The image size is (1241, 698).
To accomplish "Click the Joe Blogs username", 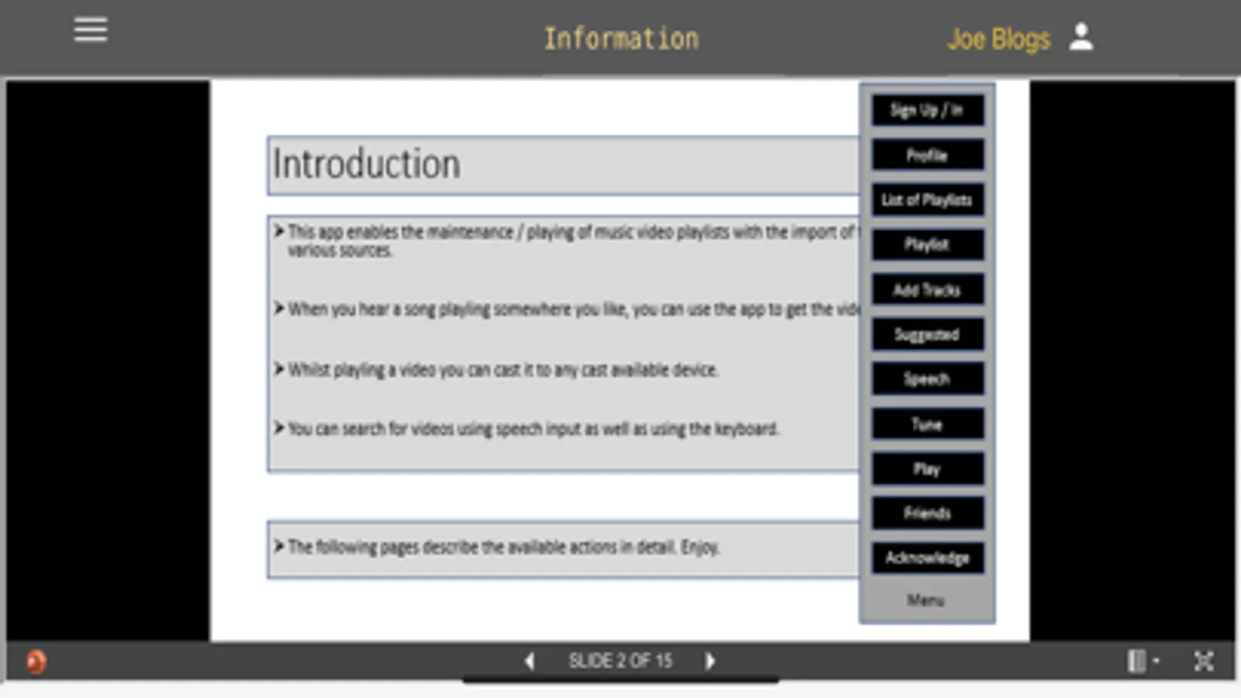I will coord(999,40).
